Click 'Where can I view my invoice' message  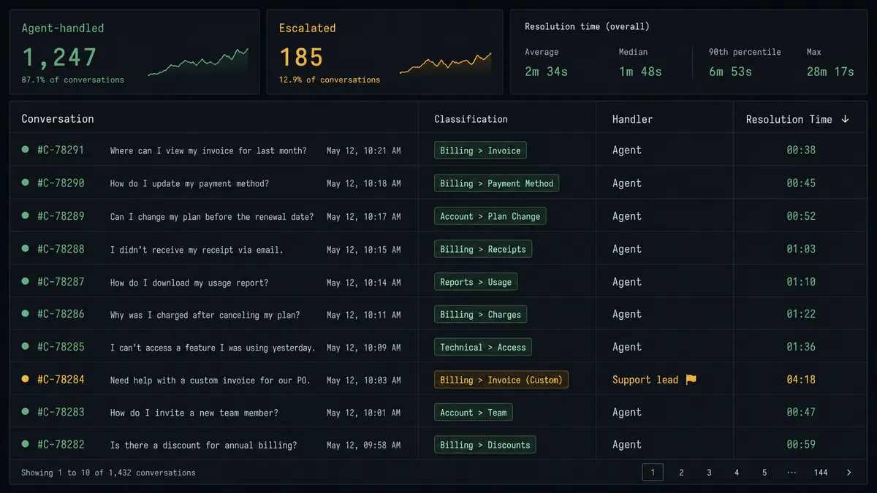pyautogui.click(x=208, y=150)
